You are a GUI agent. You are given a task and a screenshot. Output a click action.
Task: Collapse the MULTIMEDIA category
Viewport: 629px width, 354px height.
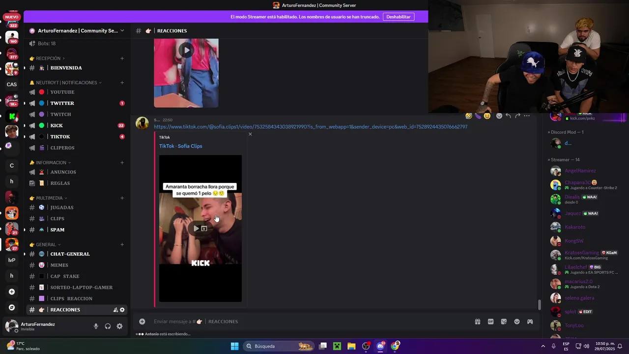(48, 198)
